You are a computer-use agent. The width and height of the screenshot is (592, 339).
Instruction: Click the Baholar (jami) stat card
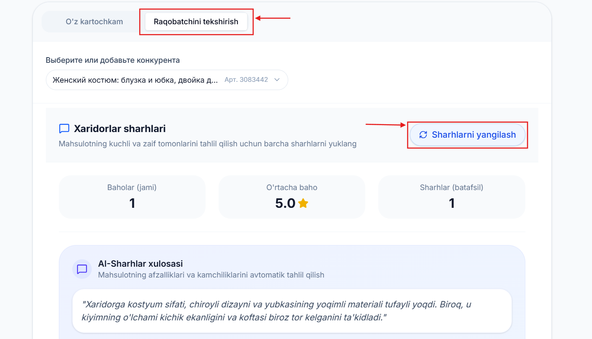[132, 197]
